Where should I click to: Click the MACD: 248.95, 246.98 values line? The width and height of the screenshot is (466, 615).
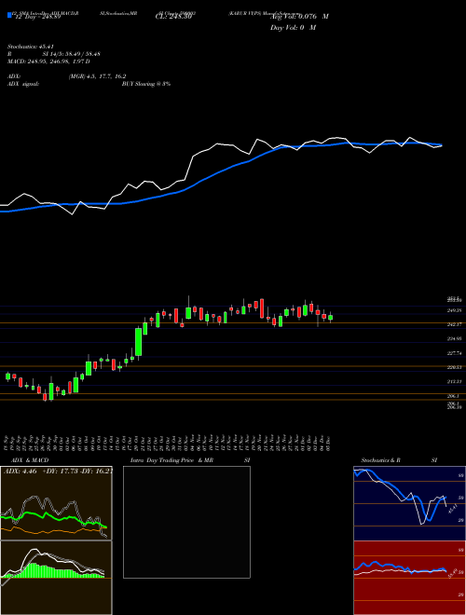pos(48,61)
